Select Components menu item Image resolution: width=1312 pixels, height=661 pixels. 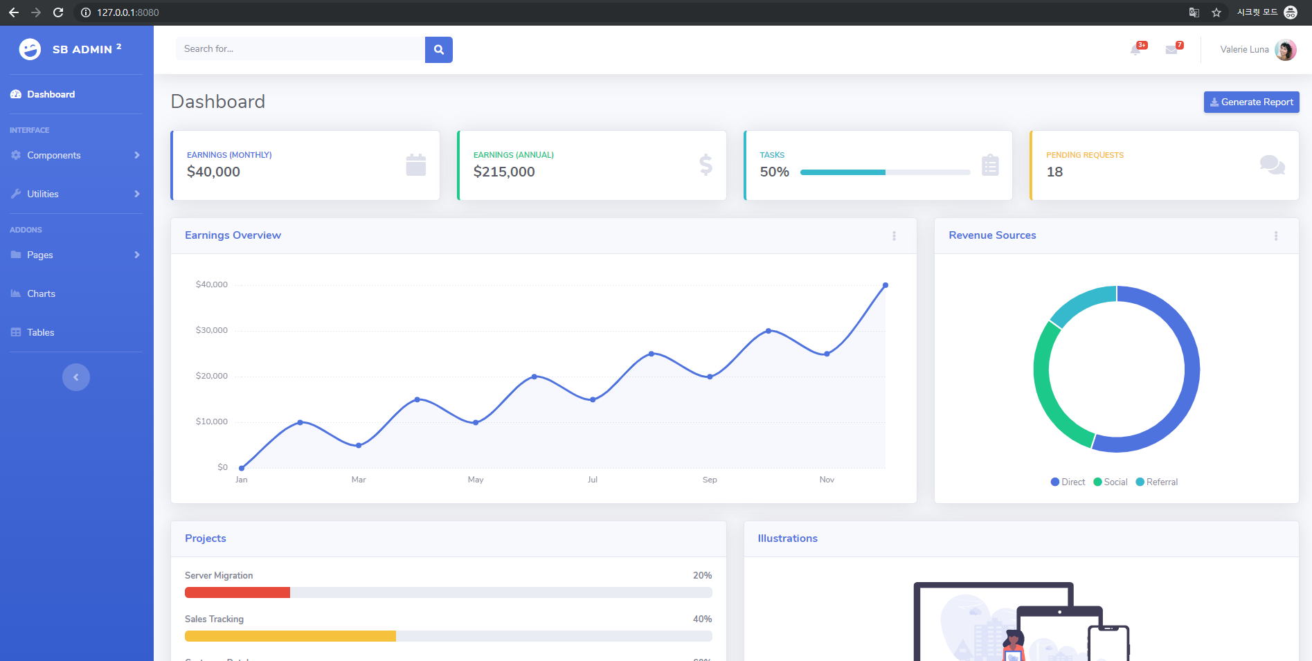tap(76, 155)
